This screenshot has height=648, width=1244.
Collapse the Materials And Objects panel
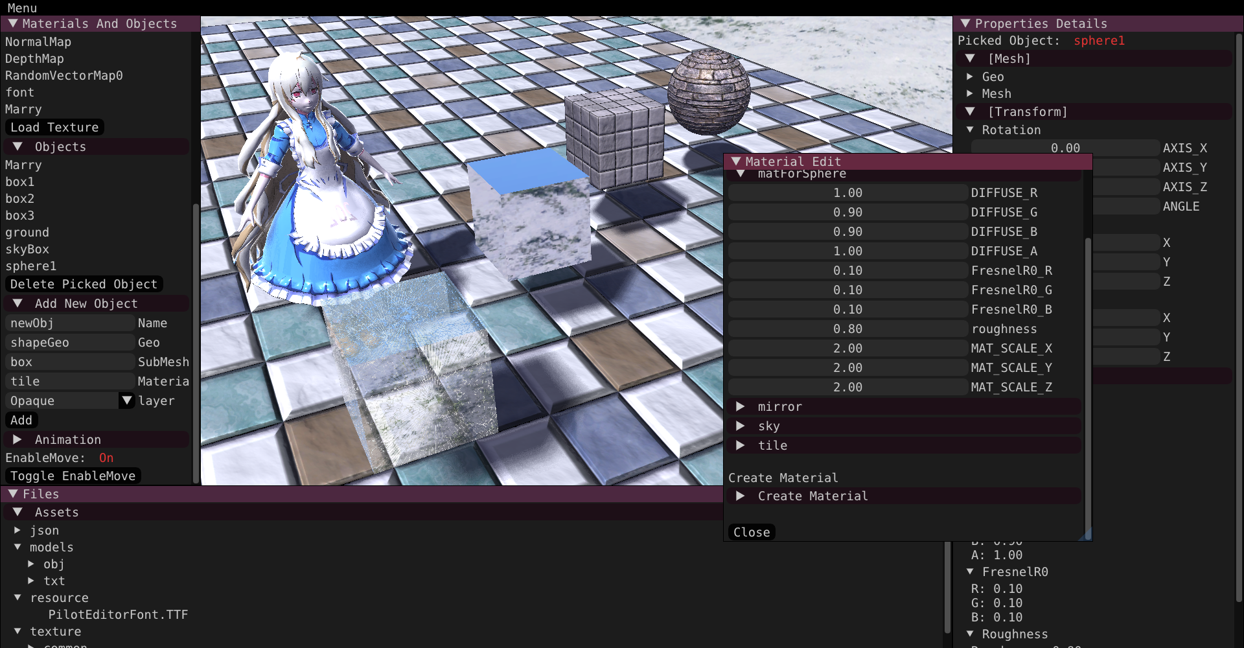13,23
